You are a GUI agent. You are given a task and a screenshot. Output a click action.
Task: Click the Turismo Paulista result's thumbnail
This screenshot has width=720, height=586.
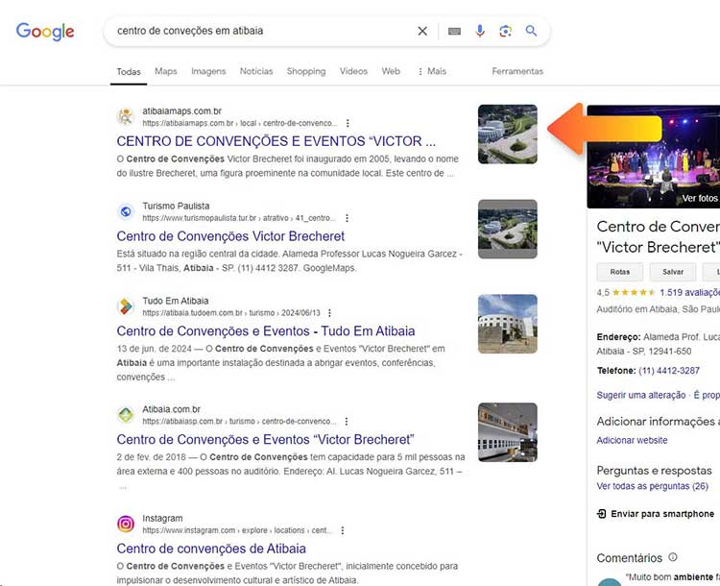click(508, 229)
